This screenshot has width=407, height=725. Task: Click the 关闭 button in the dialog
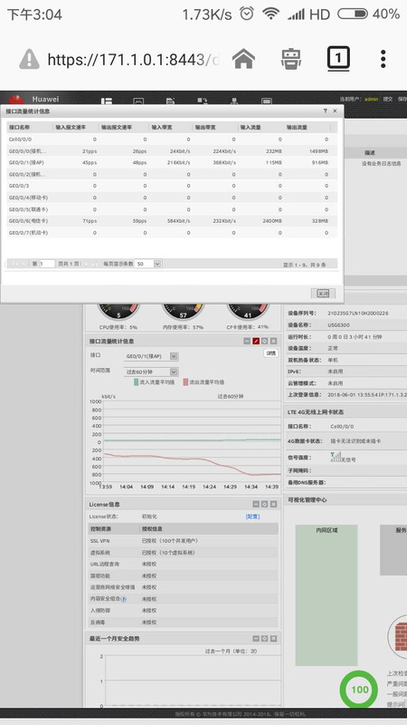coord(323,293)
